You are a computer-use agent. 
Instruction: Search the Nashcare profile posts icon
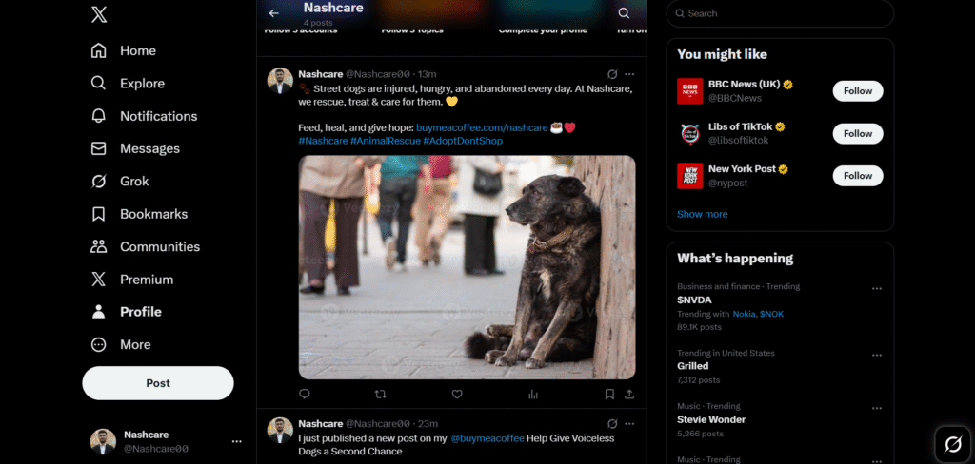point(624,13)
